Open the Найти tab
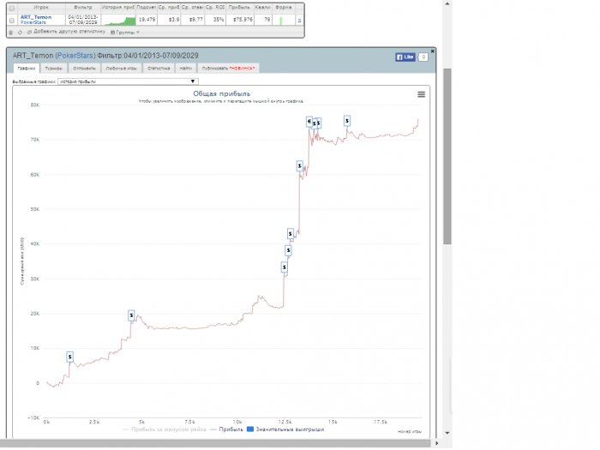This screenshot has width=600, height=450. pos(186,68)
